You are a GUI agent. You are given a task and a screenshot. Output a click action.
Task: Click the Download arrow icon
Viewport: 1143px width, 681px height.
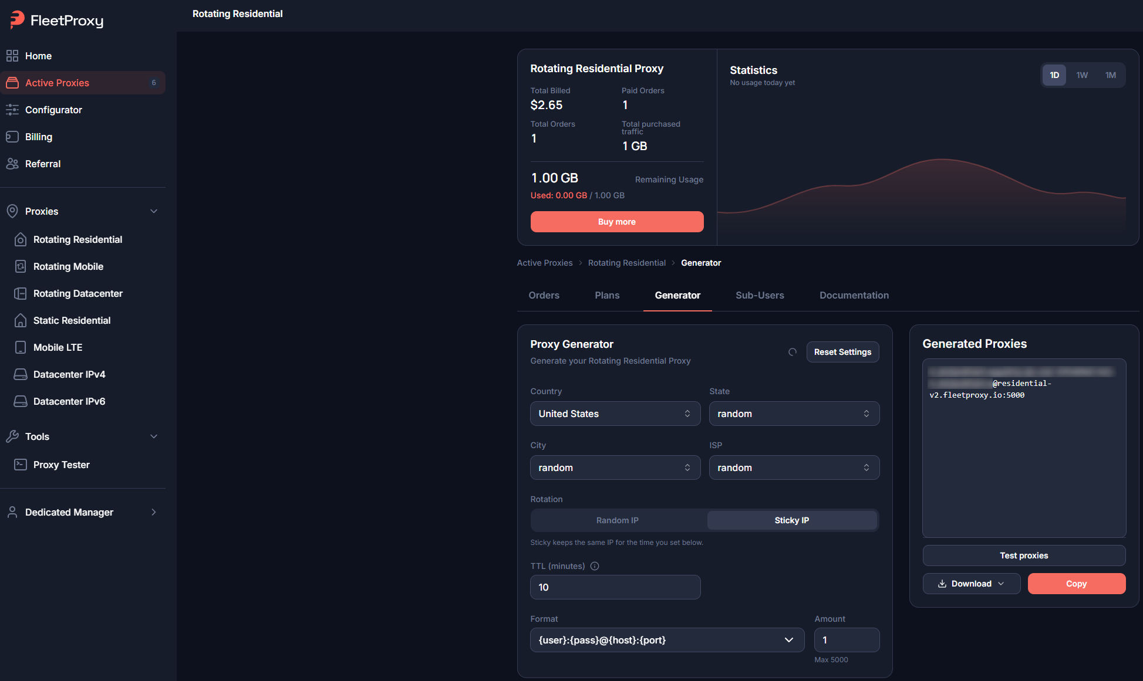pos(942,584)
